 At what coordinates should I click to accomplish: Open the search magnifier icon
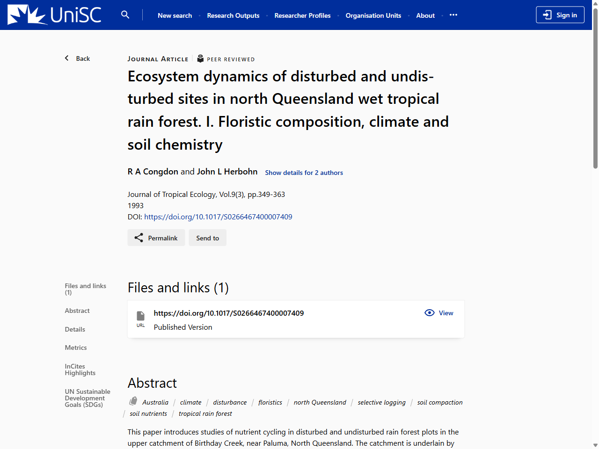click(x=125, y=14)
